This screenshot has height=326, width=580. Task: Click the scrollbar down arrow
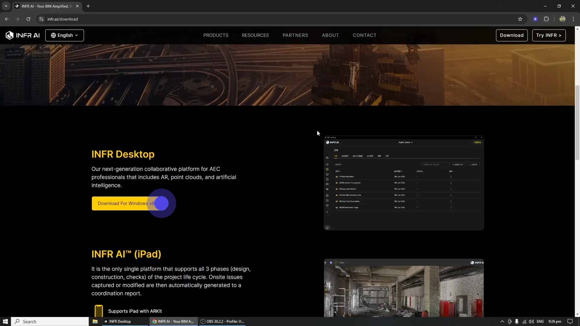coord(577,314)
